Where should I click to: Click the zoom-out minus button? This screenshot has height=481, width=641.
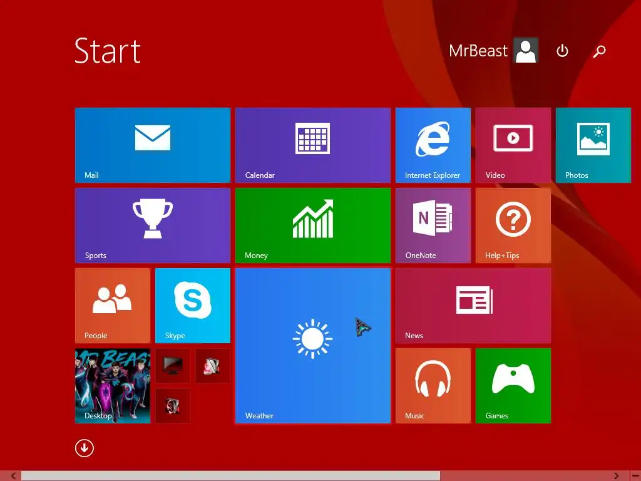[635, 476]
